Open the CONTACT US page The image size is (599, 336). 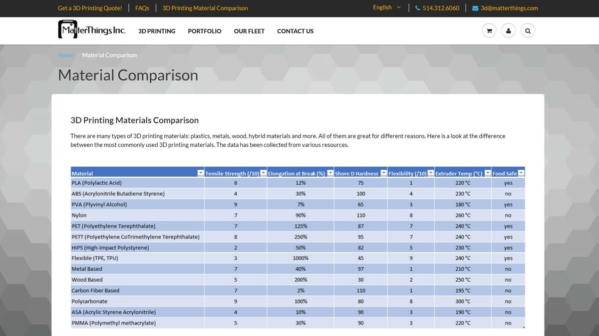pyautogui.click(x=296, y=31)
